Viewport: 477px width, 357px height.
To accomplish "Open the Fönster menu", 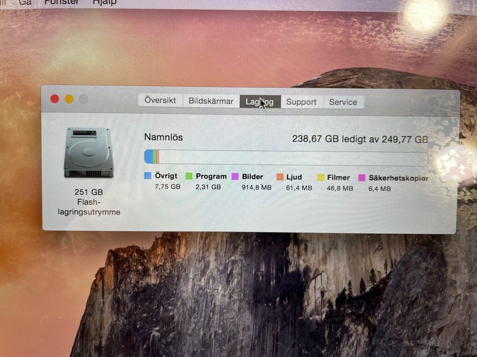I will click(61, 2).
